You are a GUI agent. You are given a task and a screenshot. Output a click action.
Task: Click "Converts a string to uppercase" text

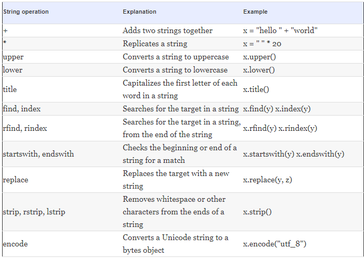tap(176, 57)
